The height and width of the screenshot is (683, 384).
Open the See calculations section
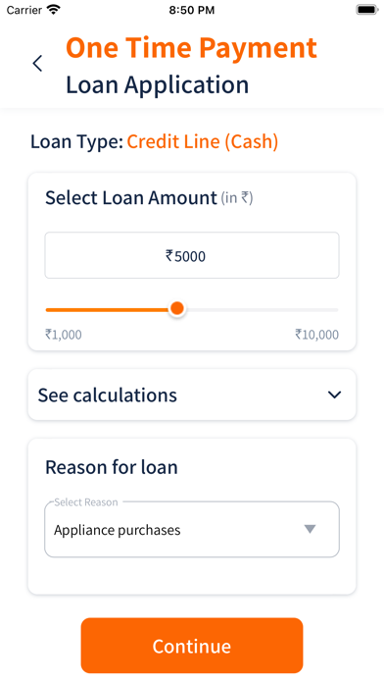pos(192,394)
